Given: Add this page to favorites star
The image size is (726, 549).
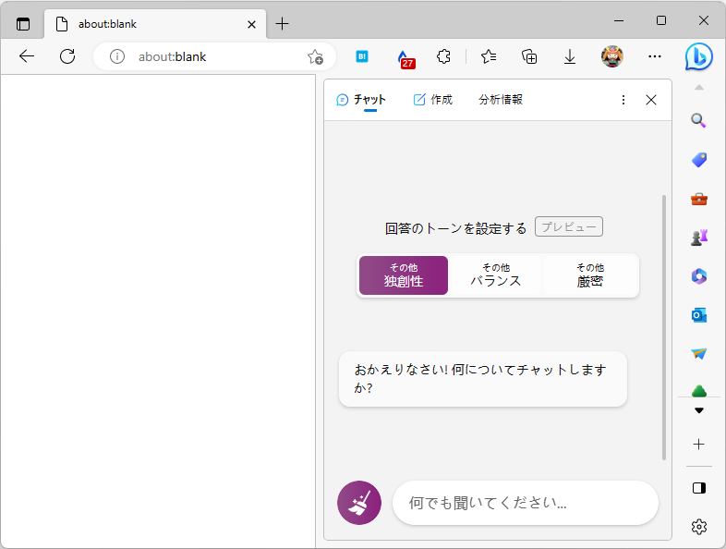Looking at the screenshot, I should tap(315, 56).
